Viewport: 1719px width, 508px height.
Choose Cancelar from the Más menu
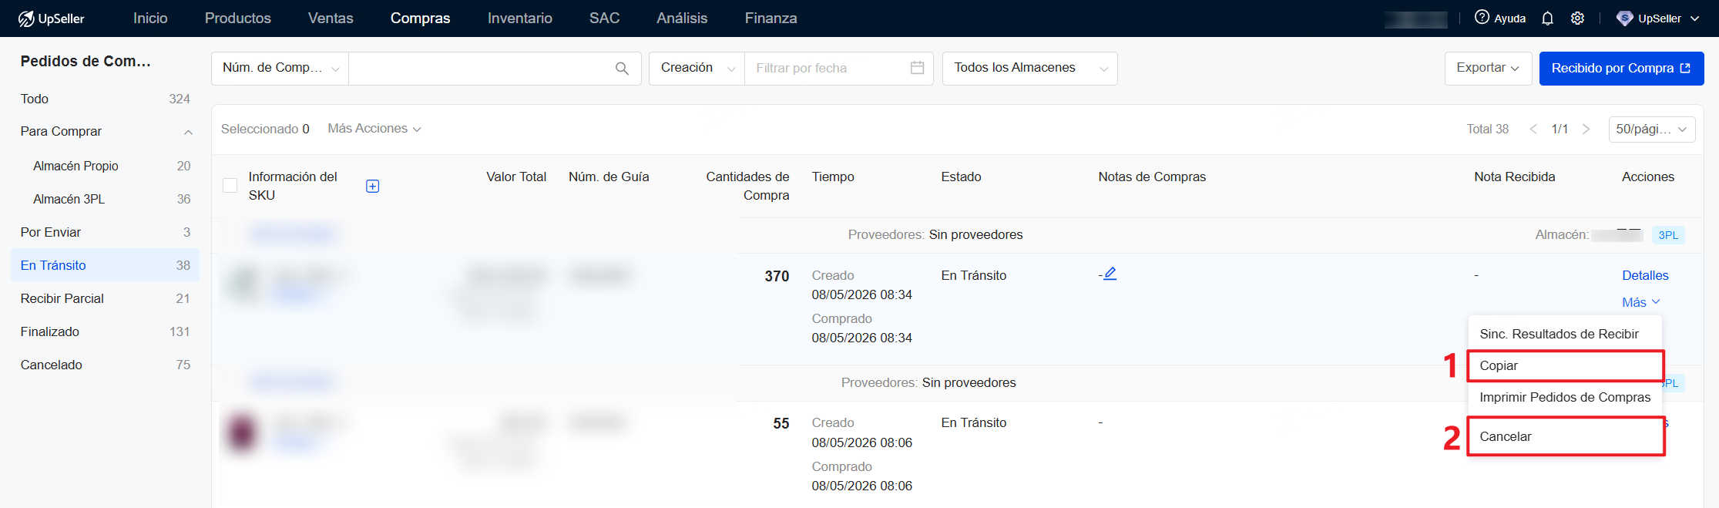(1565, 436)
